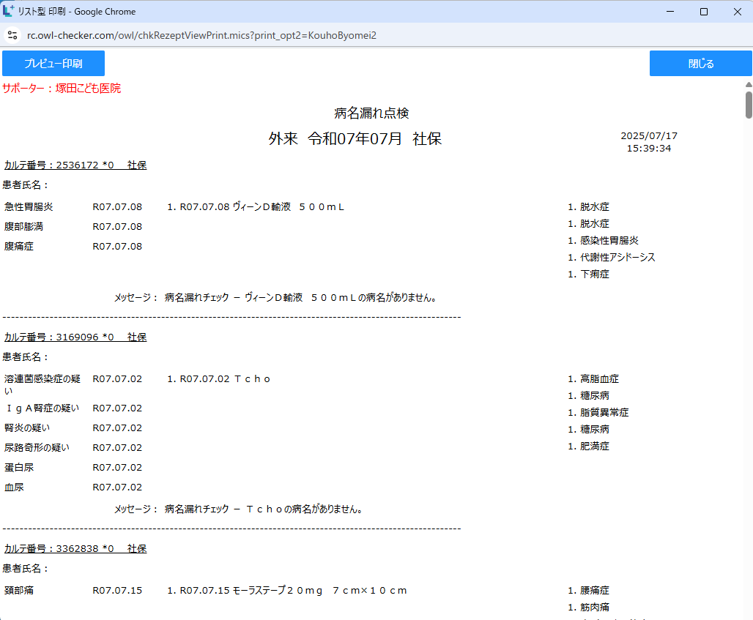This screenshot has height=620, width=753.
Task: Close the print list window with X
Action: pyautogui.click(x=737, y=12)
